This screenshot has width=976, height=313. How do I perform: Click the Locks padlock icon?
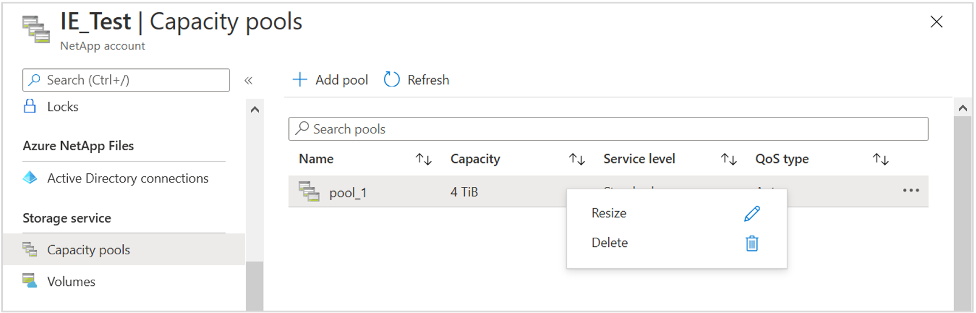[30, 106]
